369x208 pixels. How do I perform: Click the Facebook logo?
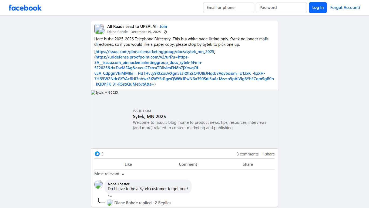25,8
